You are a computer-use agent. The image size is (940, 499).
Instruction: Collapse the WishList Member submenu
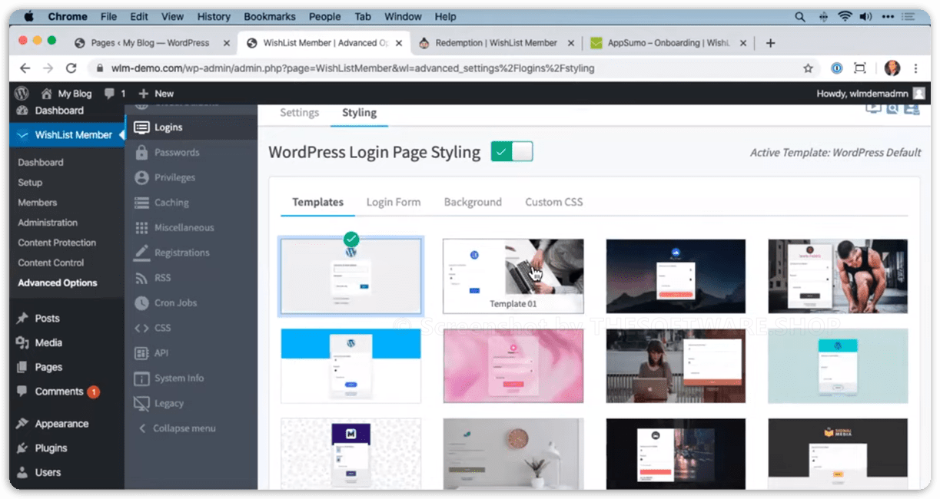[177, 428]
